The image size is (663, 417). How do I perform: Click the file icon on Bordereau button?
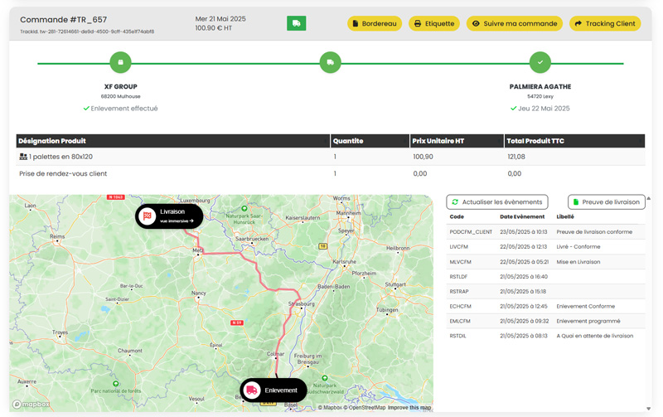[356, 24]
